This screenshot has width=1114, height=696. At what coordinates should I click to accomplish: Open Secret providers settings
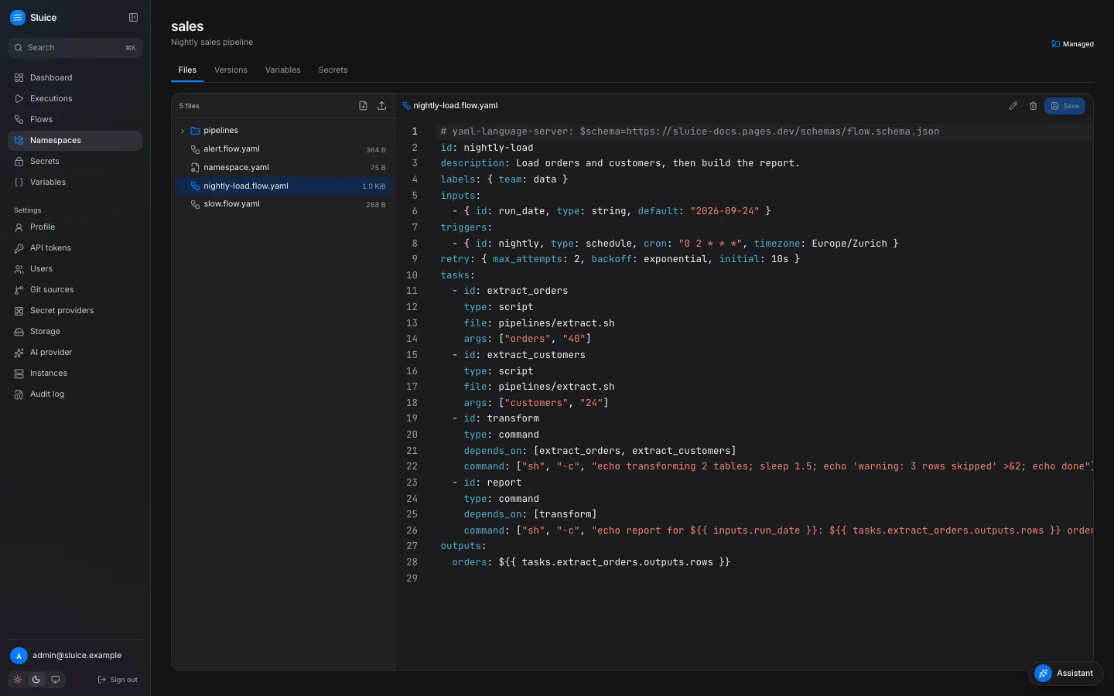pos(75,310)
